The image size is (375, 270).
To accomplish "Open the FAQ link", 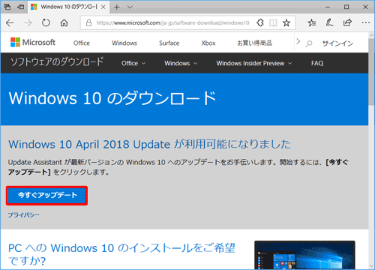I will 317,63.
